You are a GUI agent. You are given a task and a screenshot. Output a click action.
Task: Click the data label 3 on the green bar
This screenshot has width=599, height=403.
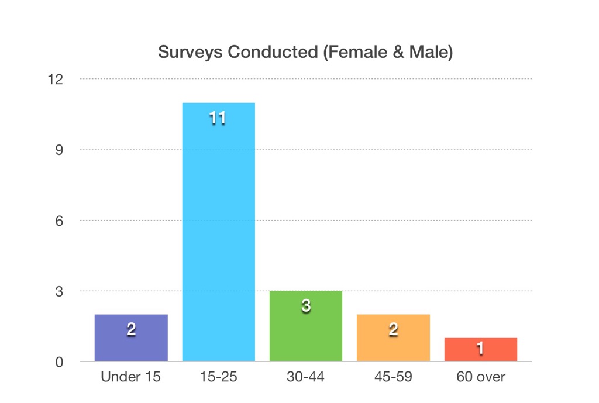point(305,306)
